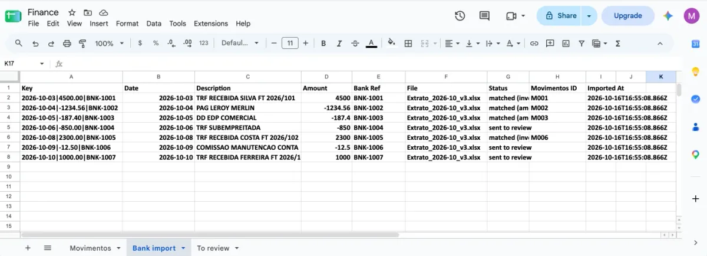This screenshot has width=707, height=256.
Task: Open the Extensions menu
Action: 211,24
